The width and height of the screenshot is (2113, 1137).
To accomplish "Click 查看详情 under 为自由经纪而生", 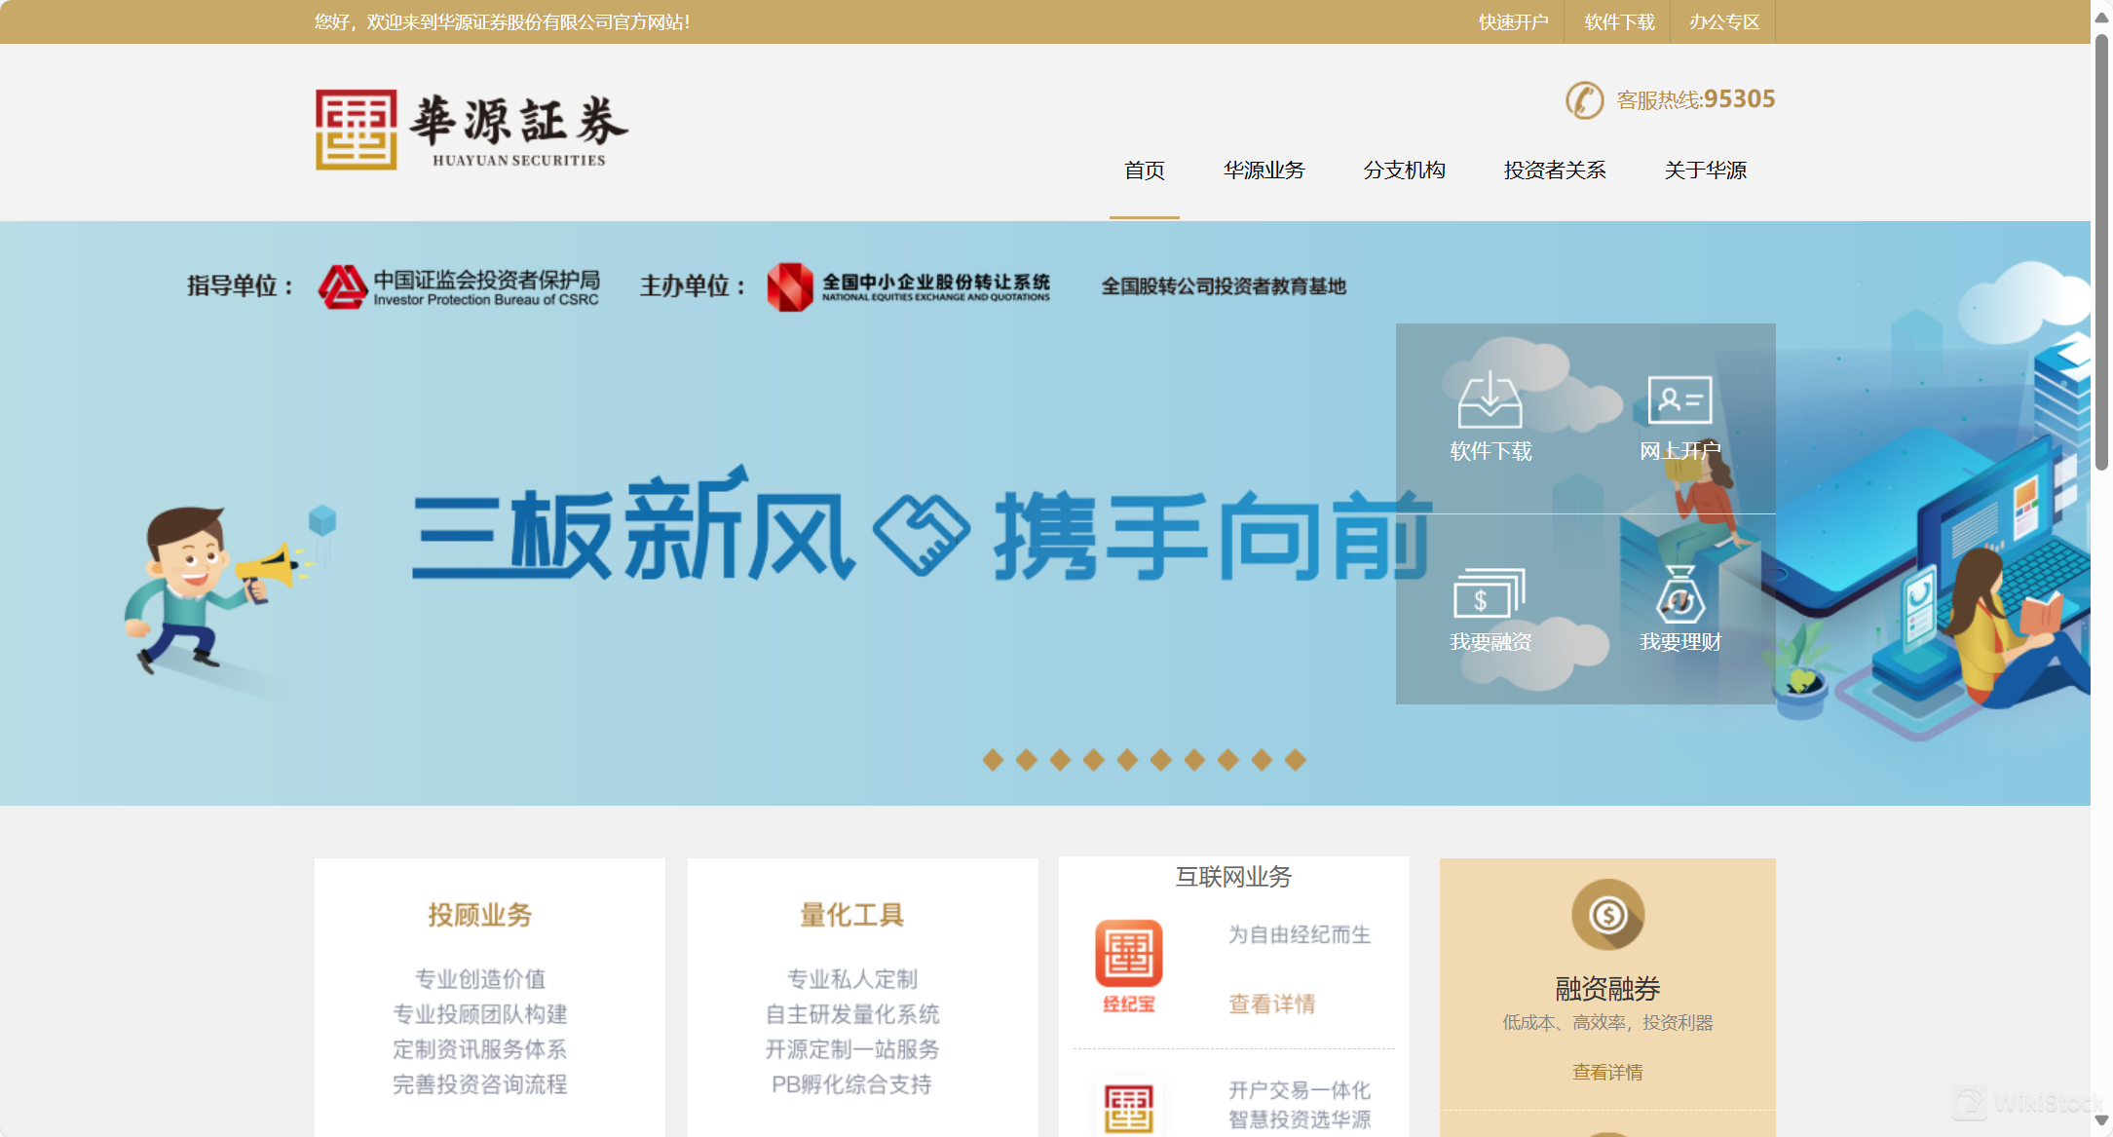I will [x=1272, y=1004].
